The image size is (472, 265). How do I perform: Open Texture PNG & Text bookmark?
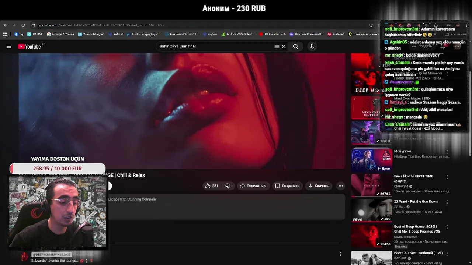pos(238,34)
